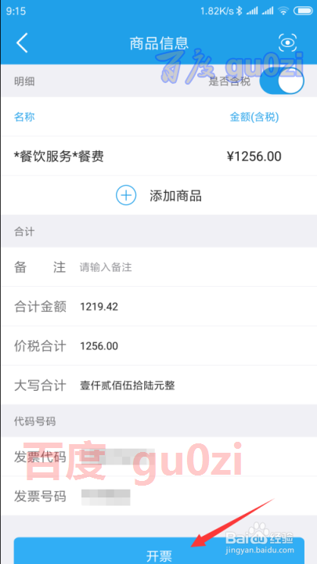
Task: Tap the 发票号码 field
Action: 158,497
